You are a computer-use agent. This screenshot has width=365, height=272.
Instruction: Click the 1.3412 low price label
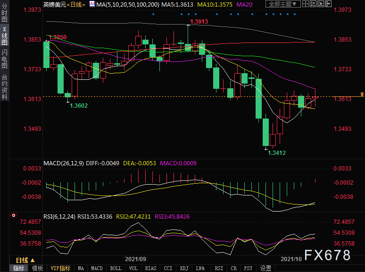coord(277,153)
